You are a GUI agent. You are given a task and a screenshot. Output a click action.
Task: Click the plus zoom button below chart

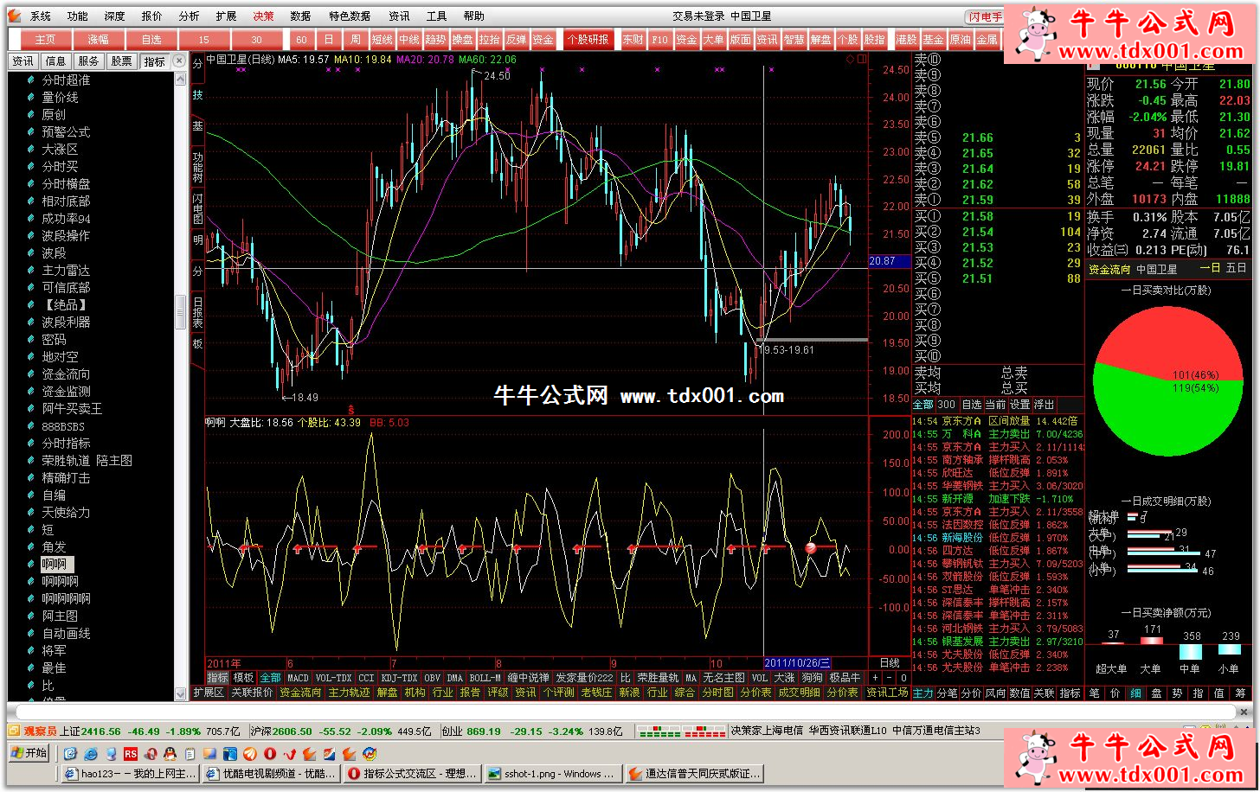pos(875,678)
